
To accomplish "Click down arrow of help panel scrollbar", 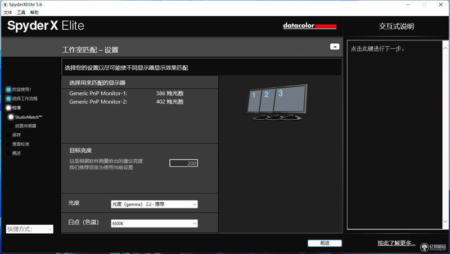I will [445, 221].
